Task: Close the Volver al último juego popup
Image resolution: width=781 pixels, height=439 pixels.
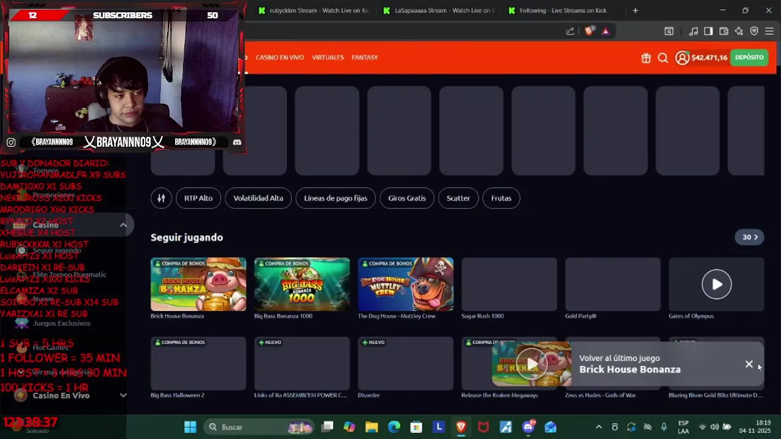Action: [749, 364]
